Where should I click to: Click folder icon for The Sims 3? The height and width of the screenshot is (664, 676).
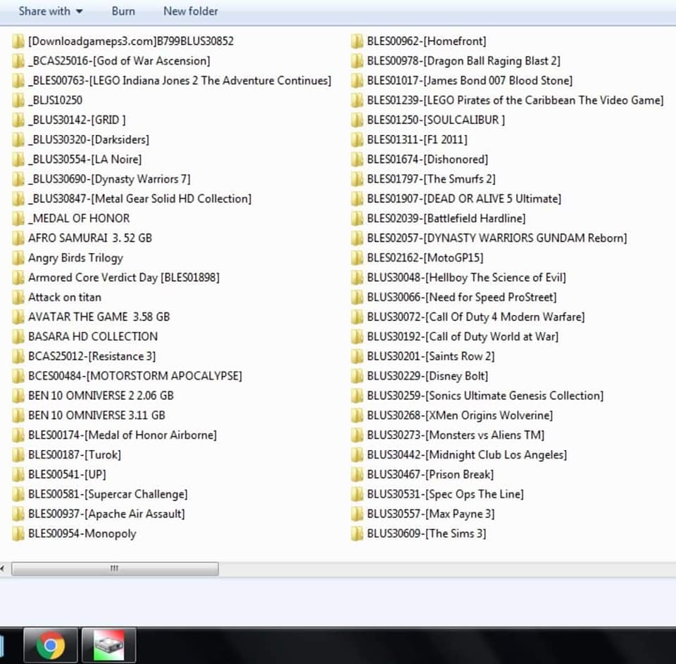tap(357, 534)
